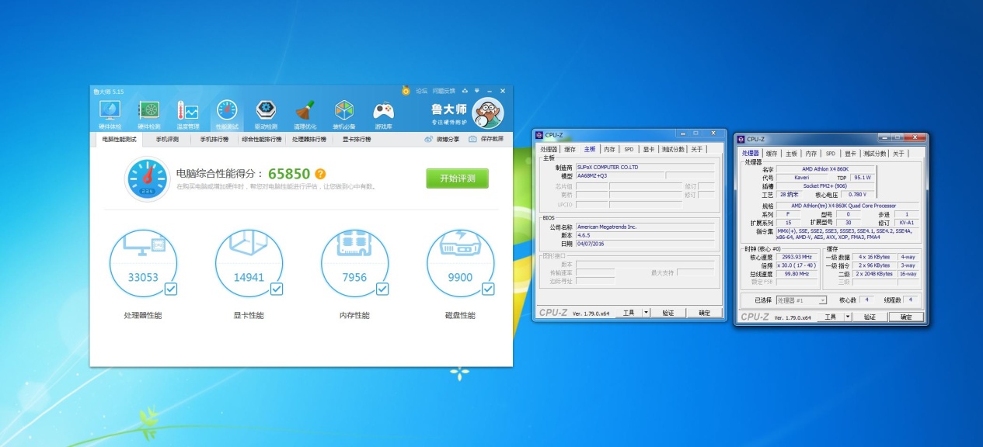Open the 硬件体检 hardware checkup icon

click(109, 115)
